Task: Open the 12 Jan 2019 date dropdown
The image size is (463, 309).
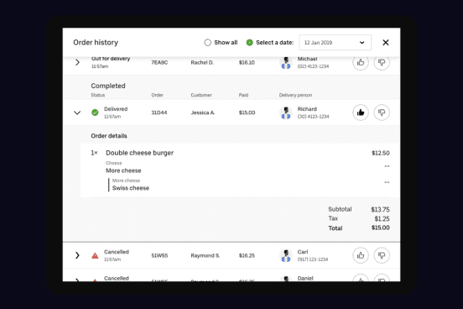Action: 336,43
